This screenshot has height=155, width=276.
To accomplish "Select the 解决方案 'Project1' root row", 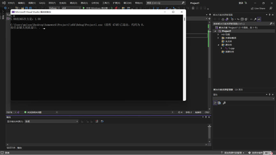I will coord(244,28).
